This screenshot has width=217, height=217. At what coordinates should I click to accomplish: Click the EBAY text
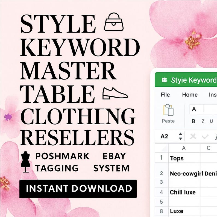[114, 156]
